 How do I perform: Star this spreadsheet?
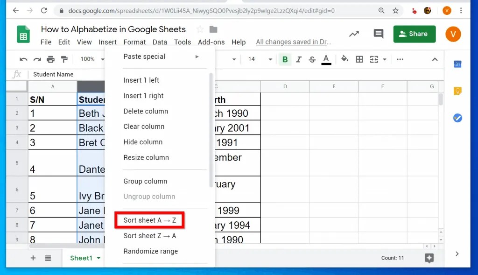200,29
